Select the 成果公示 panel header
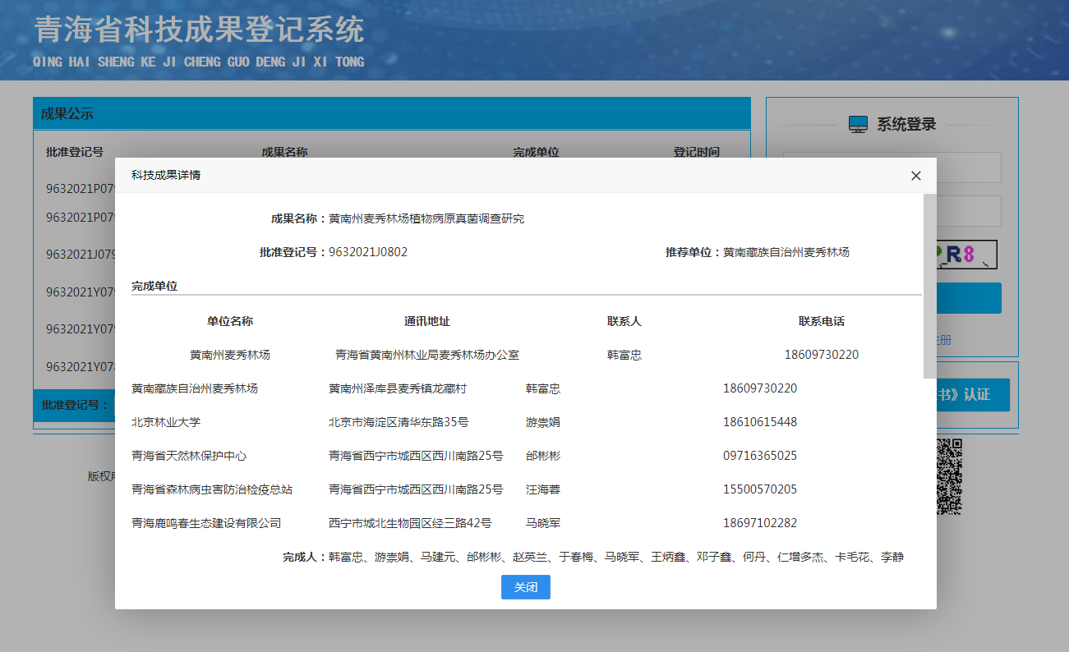The width and height of the screenshot is (1069, 652). coord(392,114)
